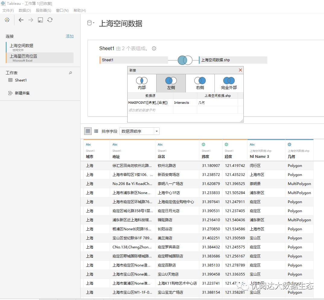Select the right join type (右侧)
This screenshot has width=324, height=300.
pyautogui.click(x=200, y=83)
